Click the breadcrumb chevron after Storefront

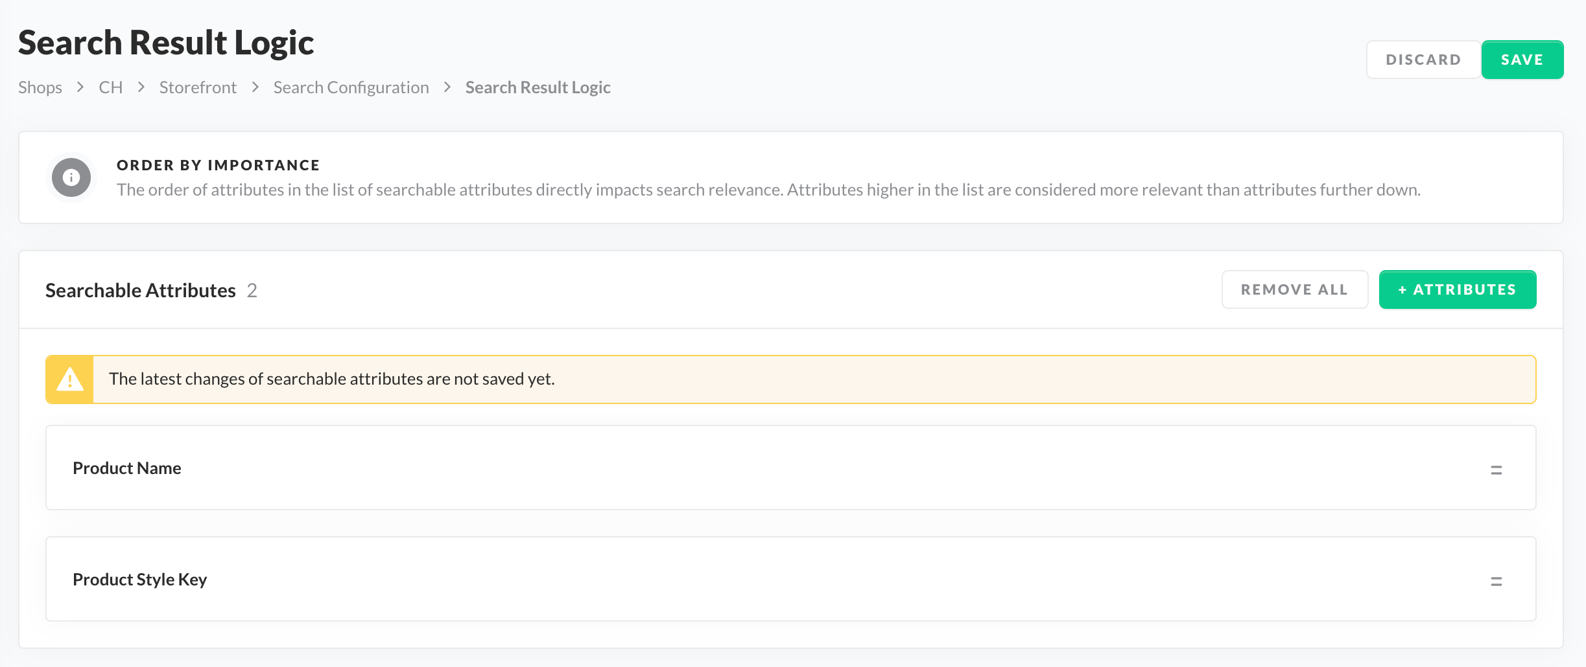pyautogui.click(x=255, y=87)
